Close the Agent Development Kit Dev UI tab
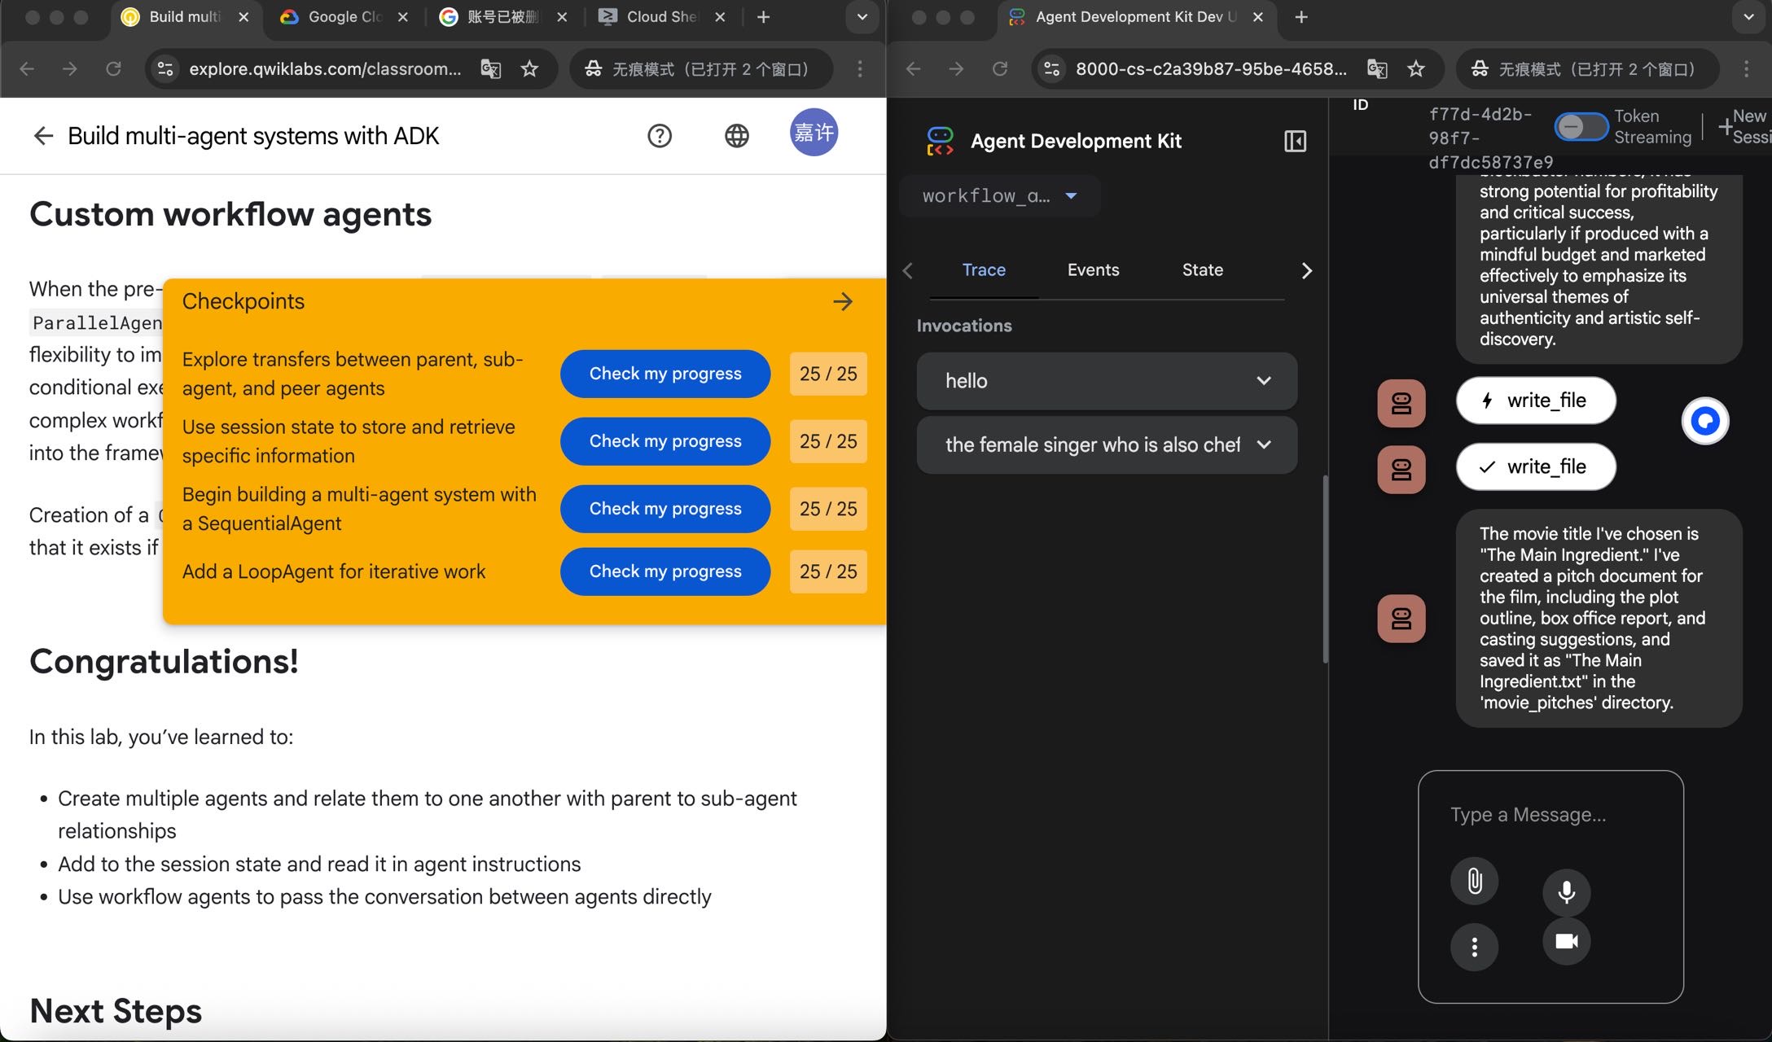This screenshot has height=1042, width=1772. tap(1258, 17)
